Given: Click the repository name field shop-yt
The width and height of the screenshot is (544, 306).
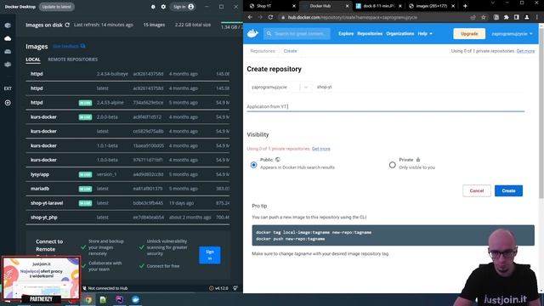Looking at the screenshot, I should 420,87.
